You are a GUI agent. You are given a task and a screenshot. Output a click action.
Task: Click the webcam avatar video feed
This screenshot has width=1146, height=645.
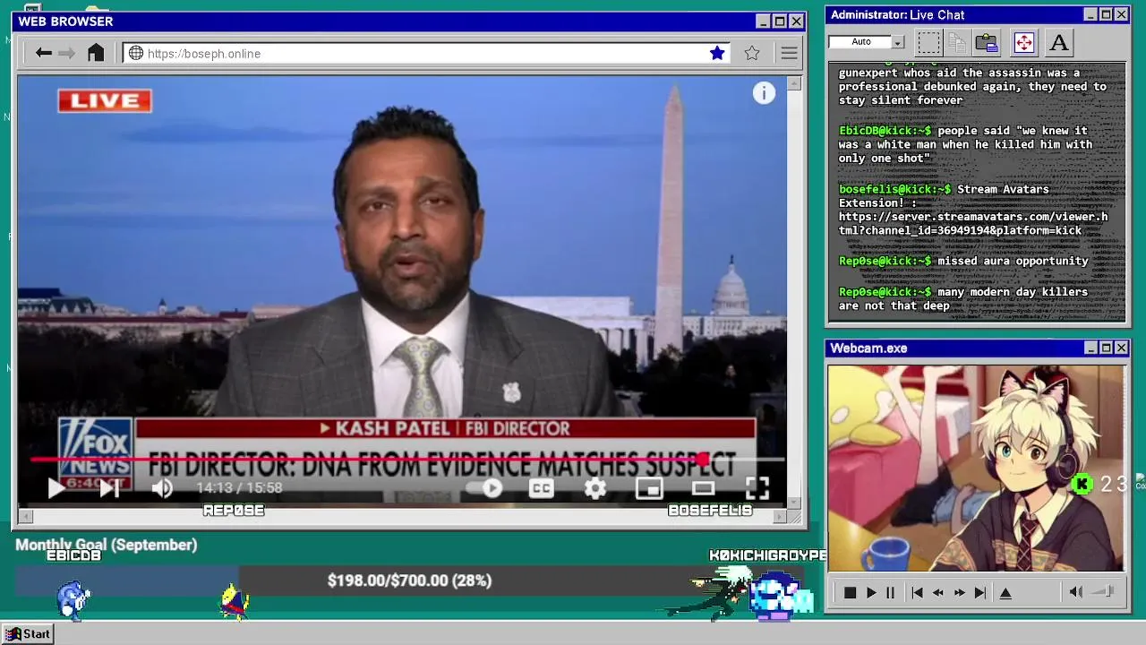(976, 468)
